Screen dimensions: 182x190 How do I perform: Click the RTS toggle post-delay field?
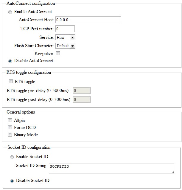coord(82,99)
